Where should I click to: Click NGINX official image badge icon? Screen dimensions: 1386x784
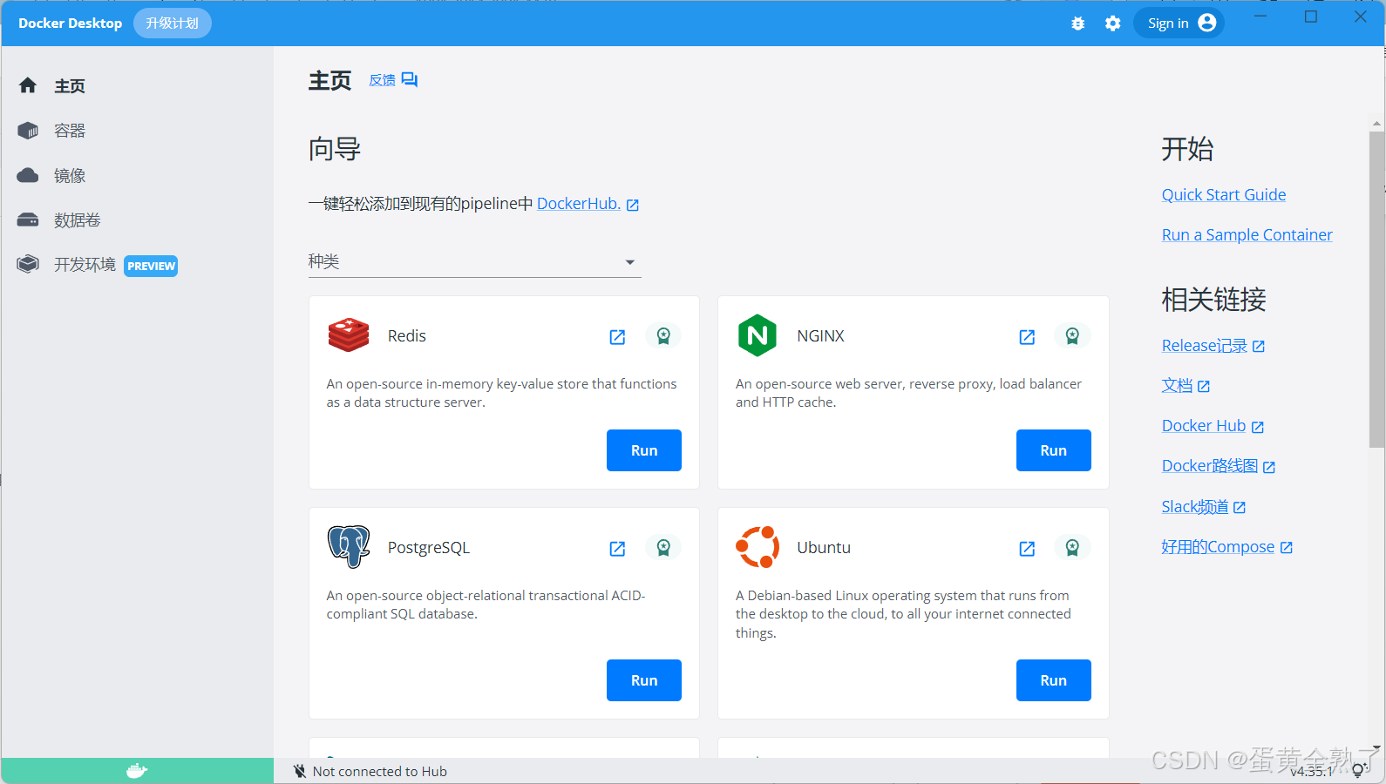[1073, 335]
